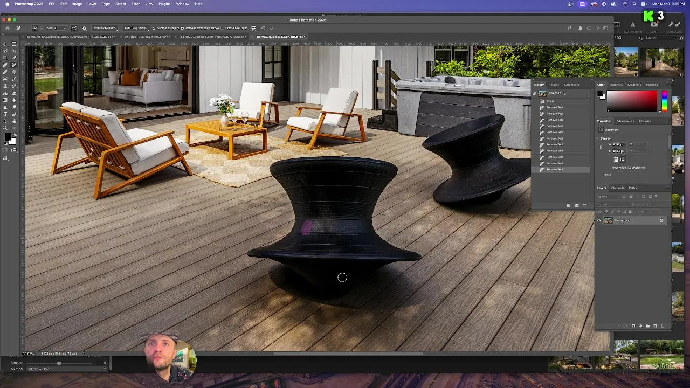Viewport: 690px width, 388px height.
Task: Open the Find distractions dropdown
Action: (x=105, y=28)
